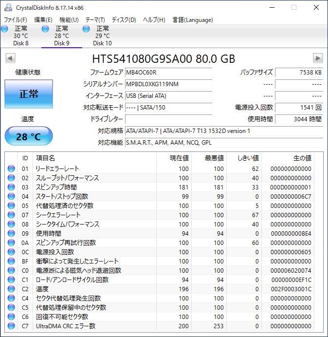This screenshot has height=337, width=328.
Task: Open the 編集(E) menu
Action: 43,20
